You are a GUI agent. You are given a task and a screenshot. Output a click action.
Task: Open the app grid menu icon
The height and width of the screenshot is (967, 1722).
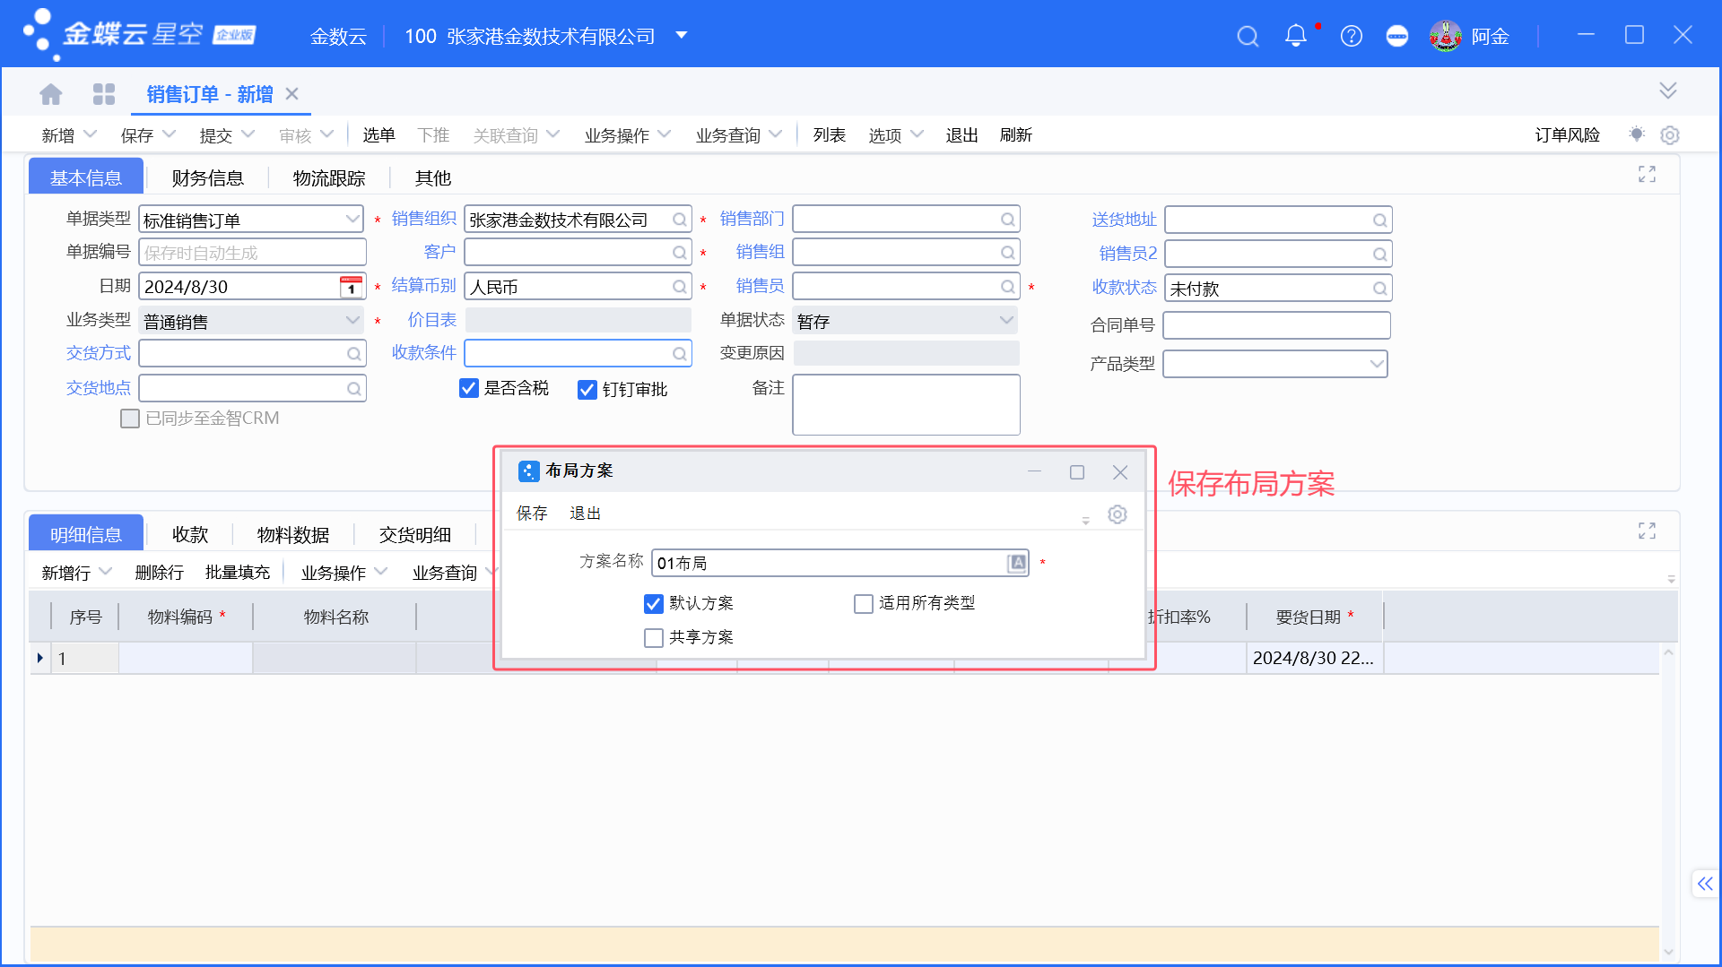(104, 94)
